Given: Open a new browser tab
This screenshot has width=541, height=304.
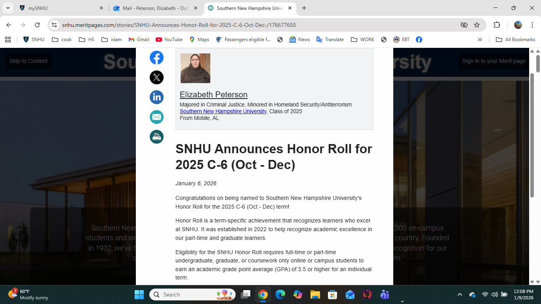Looking at the screenshot, I should point(304,8).
